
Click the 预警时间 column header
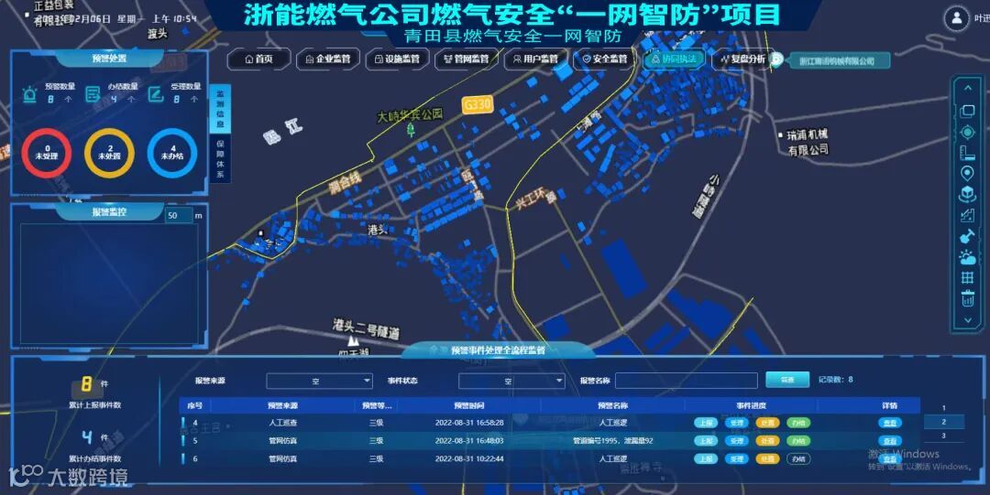[x=469, y=405]
